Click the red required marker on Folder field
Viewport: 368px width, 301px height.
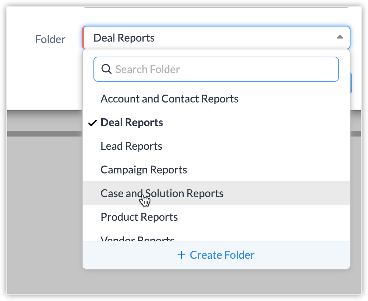point(83,38)
